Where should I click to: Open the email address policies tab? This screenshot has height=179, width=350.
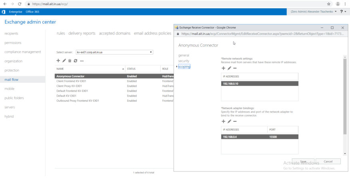point(153,33)
